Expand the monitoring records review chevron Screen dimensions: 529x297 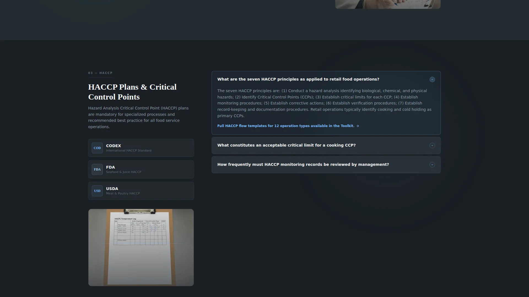click(x=432, y=165)
